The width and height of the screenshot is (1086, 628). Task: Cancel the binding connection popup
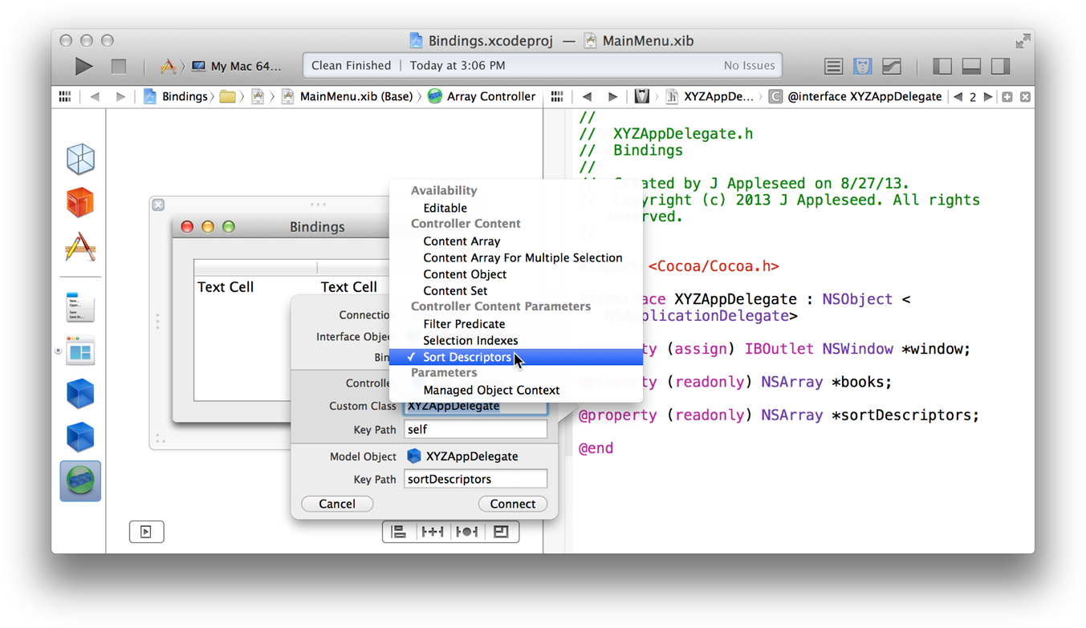pos(337,504)
